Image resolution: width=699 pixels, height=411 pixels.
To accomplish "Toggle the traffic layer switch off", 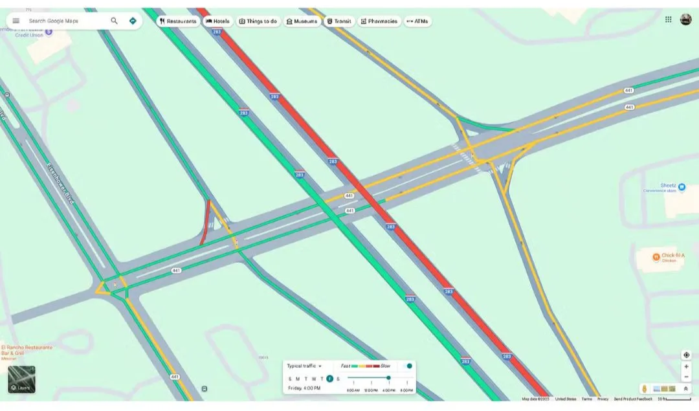I will [x=407, y=366].
